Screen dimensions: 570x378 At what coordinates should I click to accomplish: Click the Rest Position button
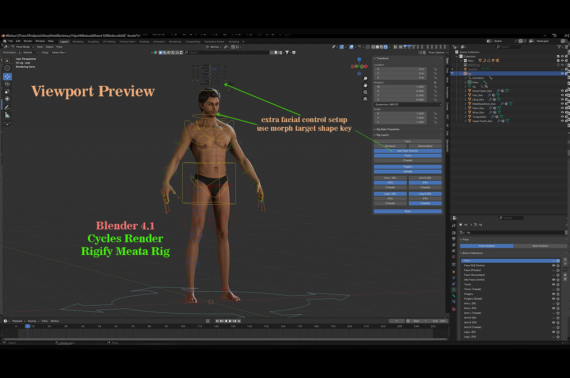tap(540, 246)
